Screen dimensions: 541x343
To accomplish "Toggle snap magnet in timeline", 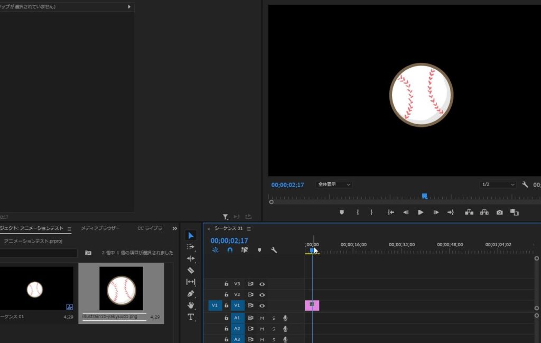I will pyautogui.click(x=230, y=250).
